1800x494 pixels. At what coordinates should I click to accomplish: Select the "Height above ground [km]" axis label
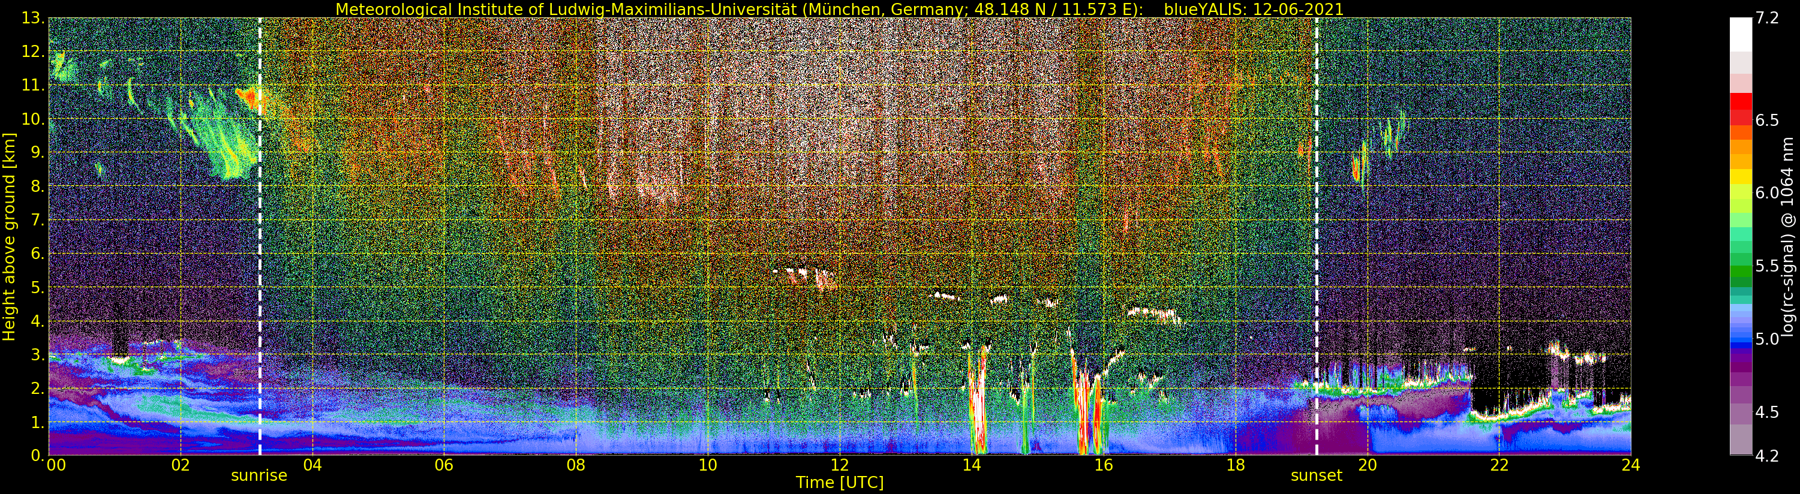[x=9, y=236]
